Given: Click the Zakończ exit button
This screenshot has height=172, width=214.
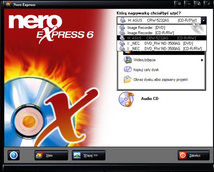Looking at the screenshot, I should coord(193,155).
